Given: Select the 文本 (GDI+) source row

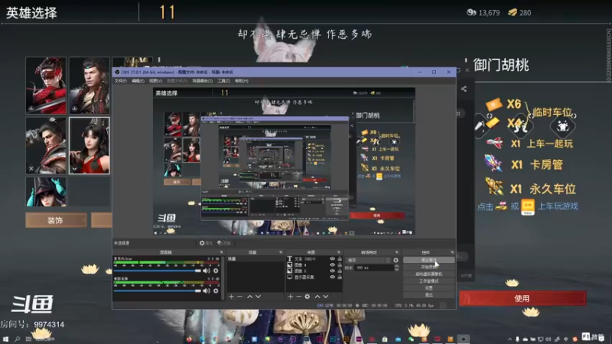Looking at the screenshot, I should coord(314,259).
